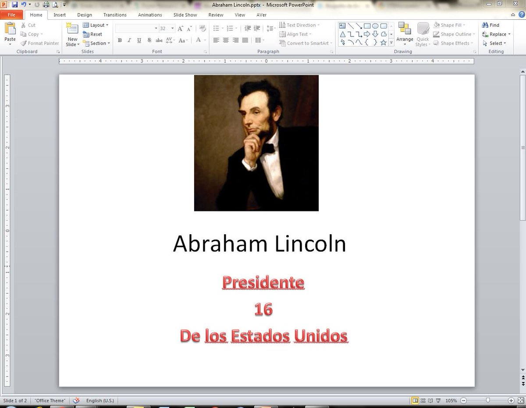Screen dimensions: 526x408
Task: Click the Format Painter button
Action: click(x=40, y=43)
